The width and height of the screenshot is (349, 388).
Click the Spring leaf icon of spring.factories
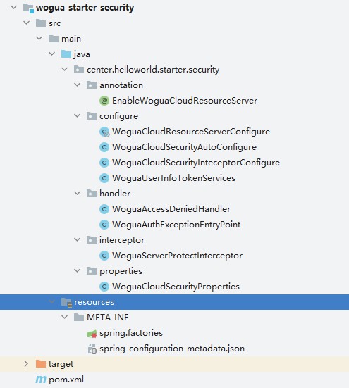92,334
